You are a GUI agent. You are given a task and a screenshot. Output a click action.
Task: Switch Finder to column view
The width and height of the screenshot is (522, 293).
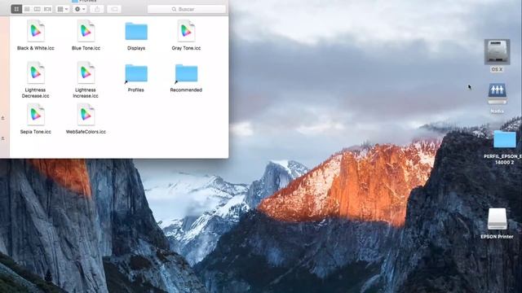[37, 9]
